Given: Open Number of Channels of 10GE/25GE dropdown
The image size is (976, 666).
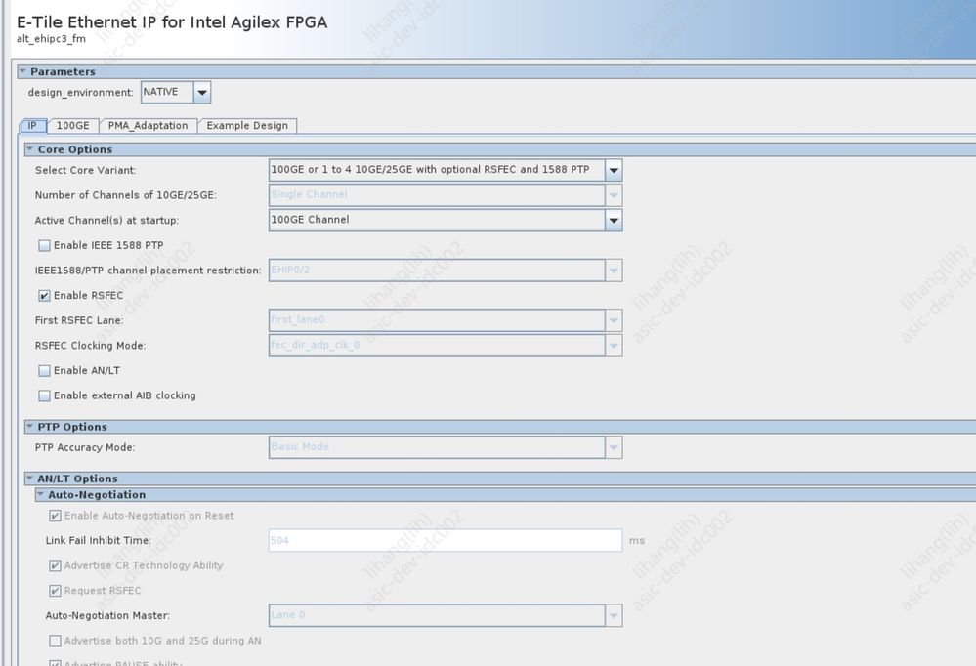Looking at the screenshot, I should 446,195.
